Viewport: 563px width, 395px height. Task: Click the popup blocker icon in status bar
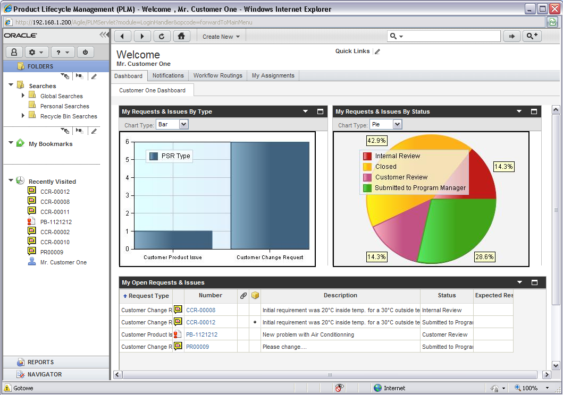coord(339,388)
